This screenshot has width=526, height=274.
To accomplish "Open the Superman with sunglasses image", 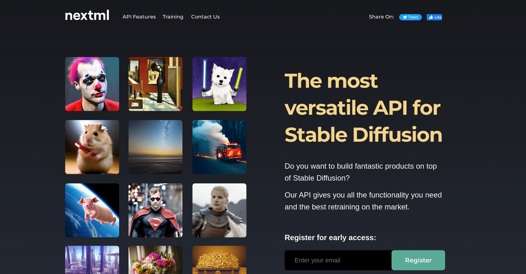I will 155,210.
